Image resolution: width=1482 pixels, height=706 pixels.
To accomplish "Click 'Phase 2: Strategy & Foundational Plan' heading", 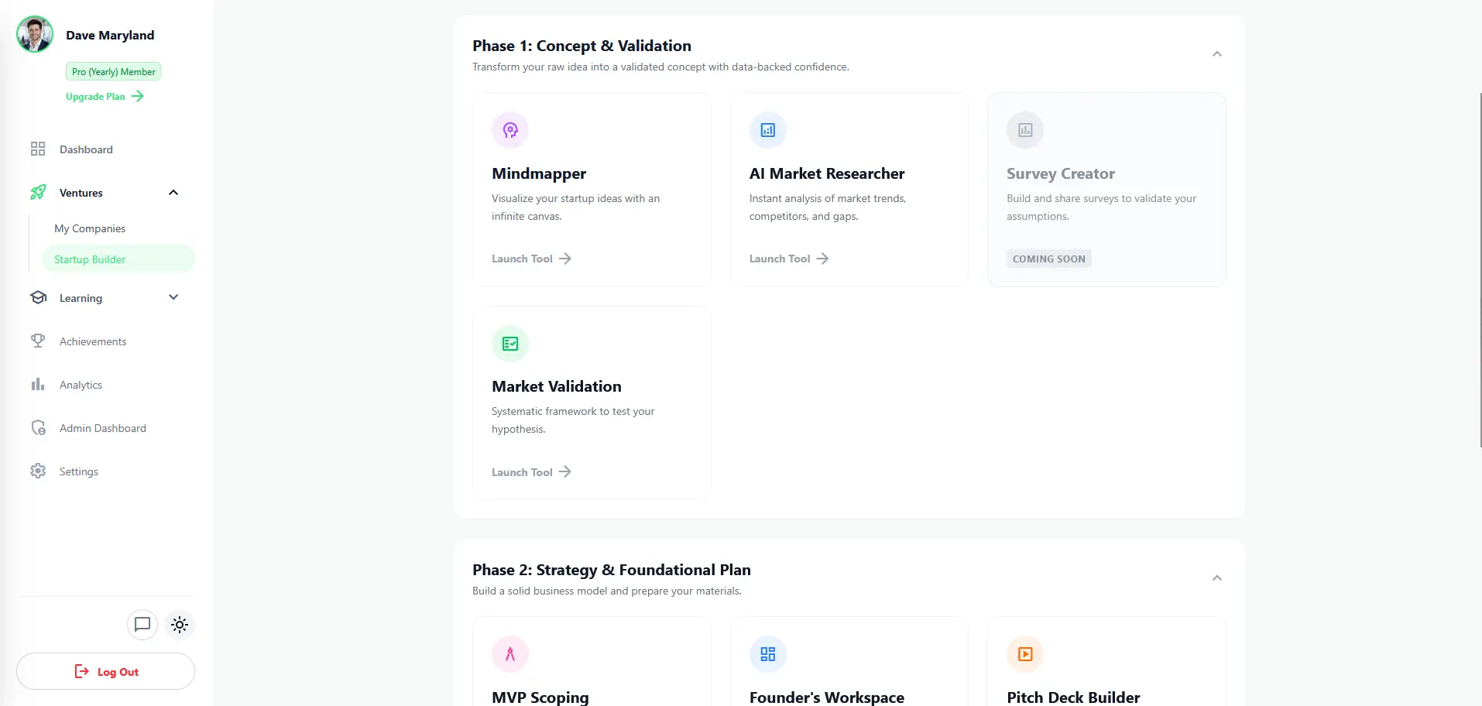I will tap(612, 571).
